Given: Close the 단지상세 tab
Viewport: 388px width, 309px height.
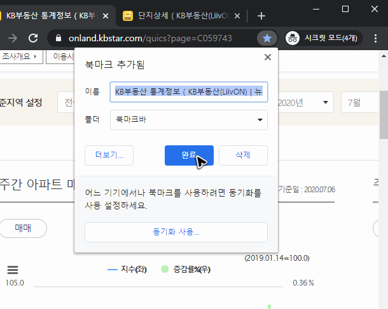Looking at the screenshot, I should [x=237, y=16].
